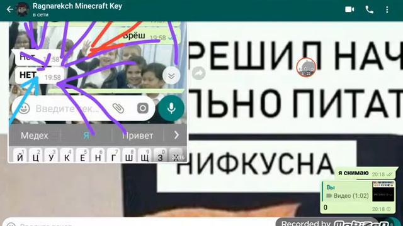Tap the Ц key
Image resolution: width=403 pixels, height=226 pixels.
[x=36, y=156]
